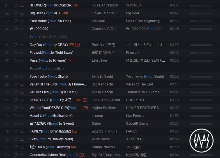Open artist bbno$ / Slight

(102, 76)
